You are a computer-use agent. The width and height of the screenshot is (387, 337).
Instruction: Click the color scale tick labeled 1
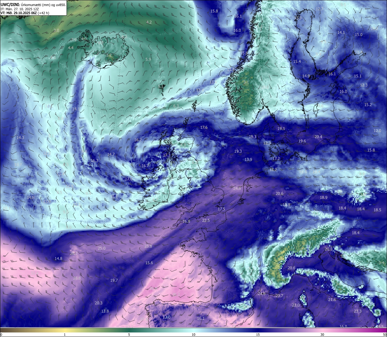65,335
